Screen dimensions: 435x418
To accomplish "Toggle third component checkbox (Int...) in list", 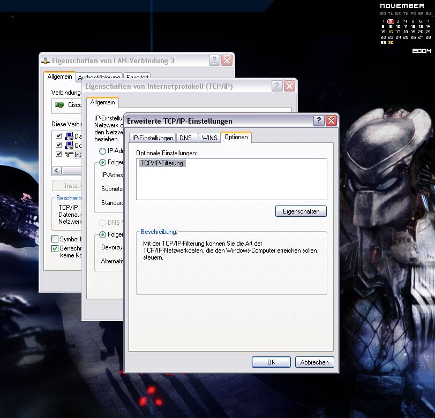I will [x=58, y=154].
